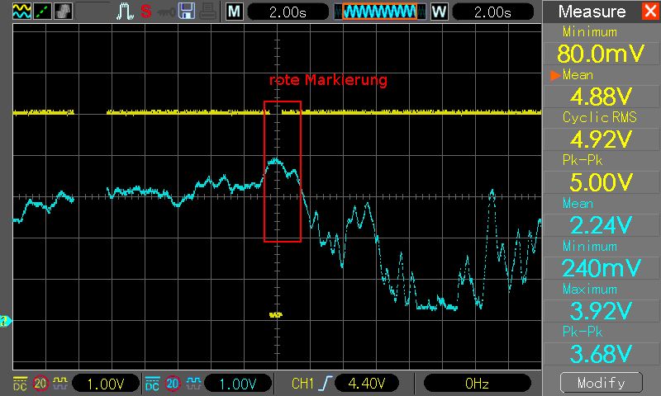The image size is (661, 396).
Task: Click the Modify button
Action: (602, 383)
